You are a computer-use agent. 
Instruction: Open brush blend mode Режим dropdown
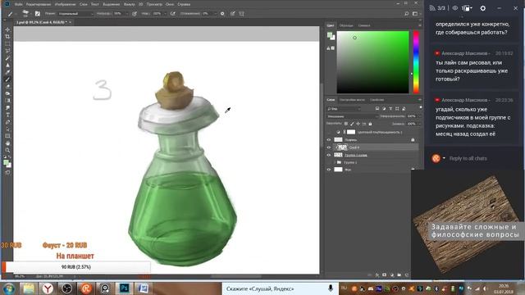click(75, 14)
